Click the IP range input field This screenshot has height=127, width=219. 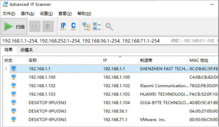(84, 41)
